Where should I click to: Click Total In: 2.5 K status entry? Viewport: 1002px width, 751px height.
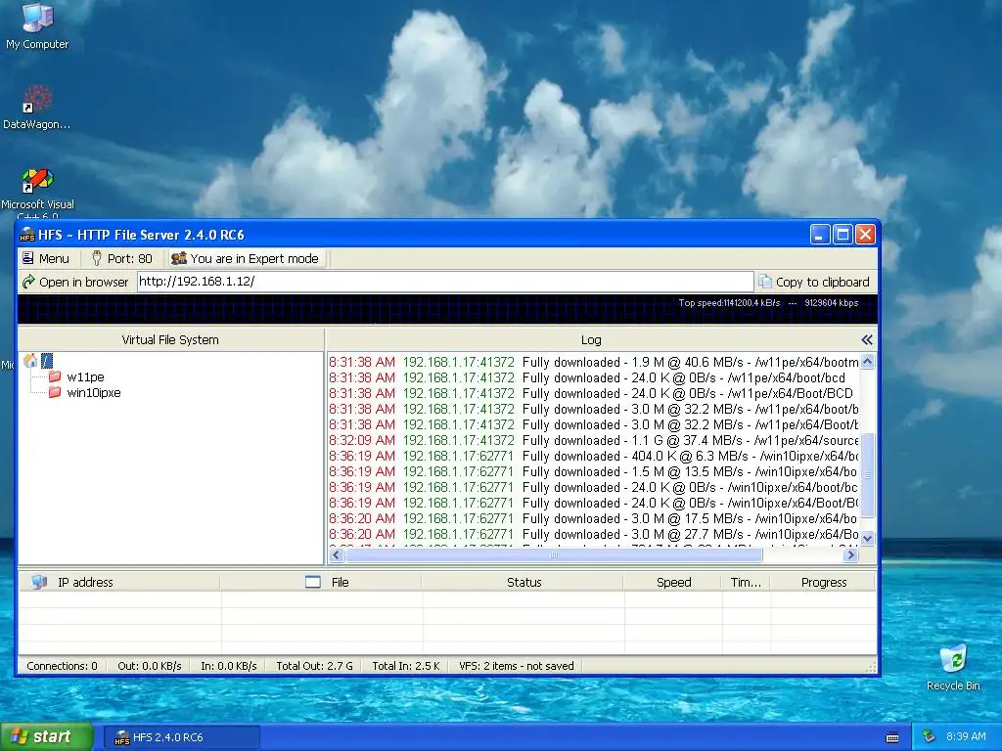[x=406, y=666]
